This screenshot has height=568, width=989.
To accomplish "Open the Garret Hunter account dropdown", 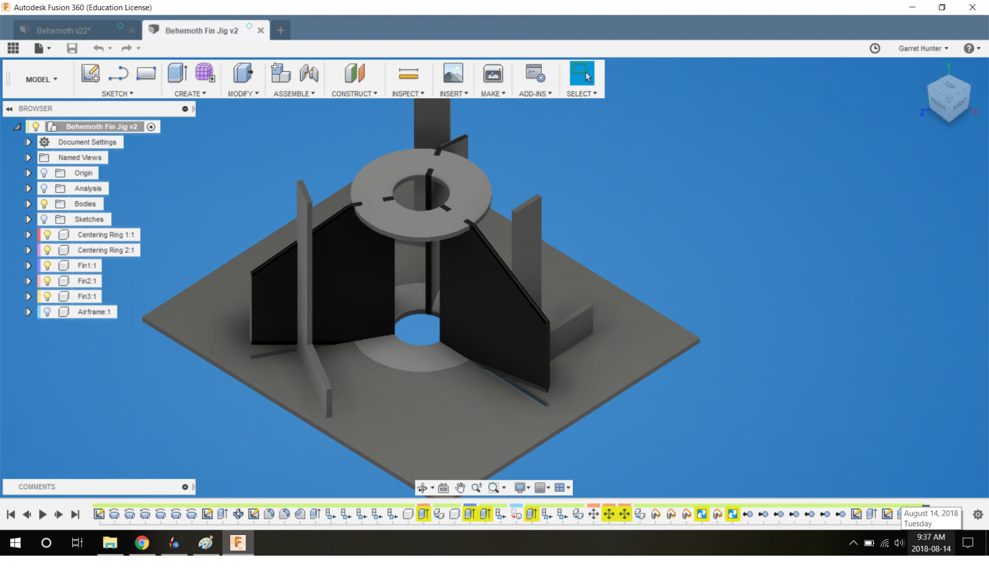I will click(924, 48).
